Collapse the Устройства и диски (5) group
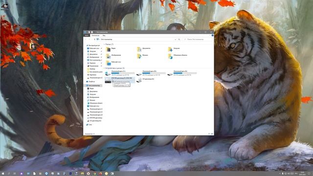The height and width of the screenshot is (176, 313). coord(104,68)
